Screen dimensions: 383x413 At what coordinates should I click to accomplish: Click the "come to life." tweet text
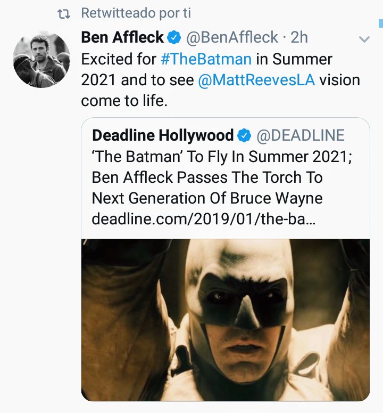point(124,101)
